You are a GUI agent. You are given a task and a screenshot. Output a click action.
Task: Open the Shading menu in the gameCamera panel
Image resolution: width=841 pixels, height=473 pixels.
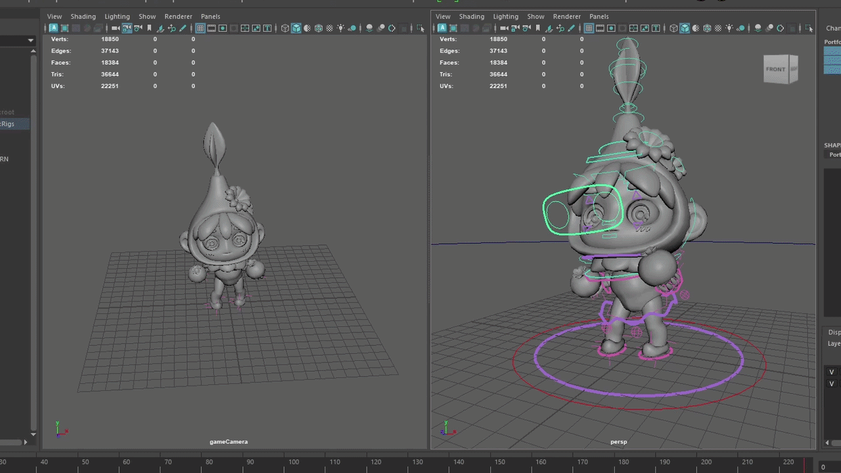click(x=83, y=16)
